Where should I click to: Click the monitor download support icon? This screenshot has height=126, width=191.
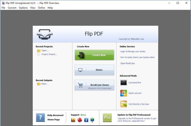tap(92, 120)
